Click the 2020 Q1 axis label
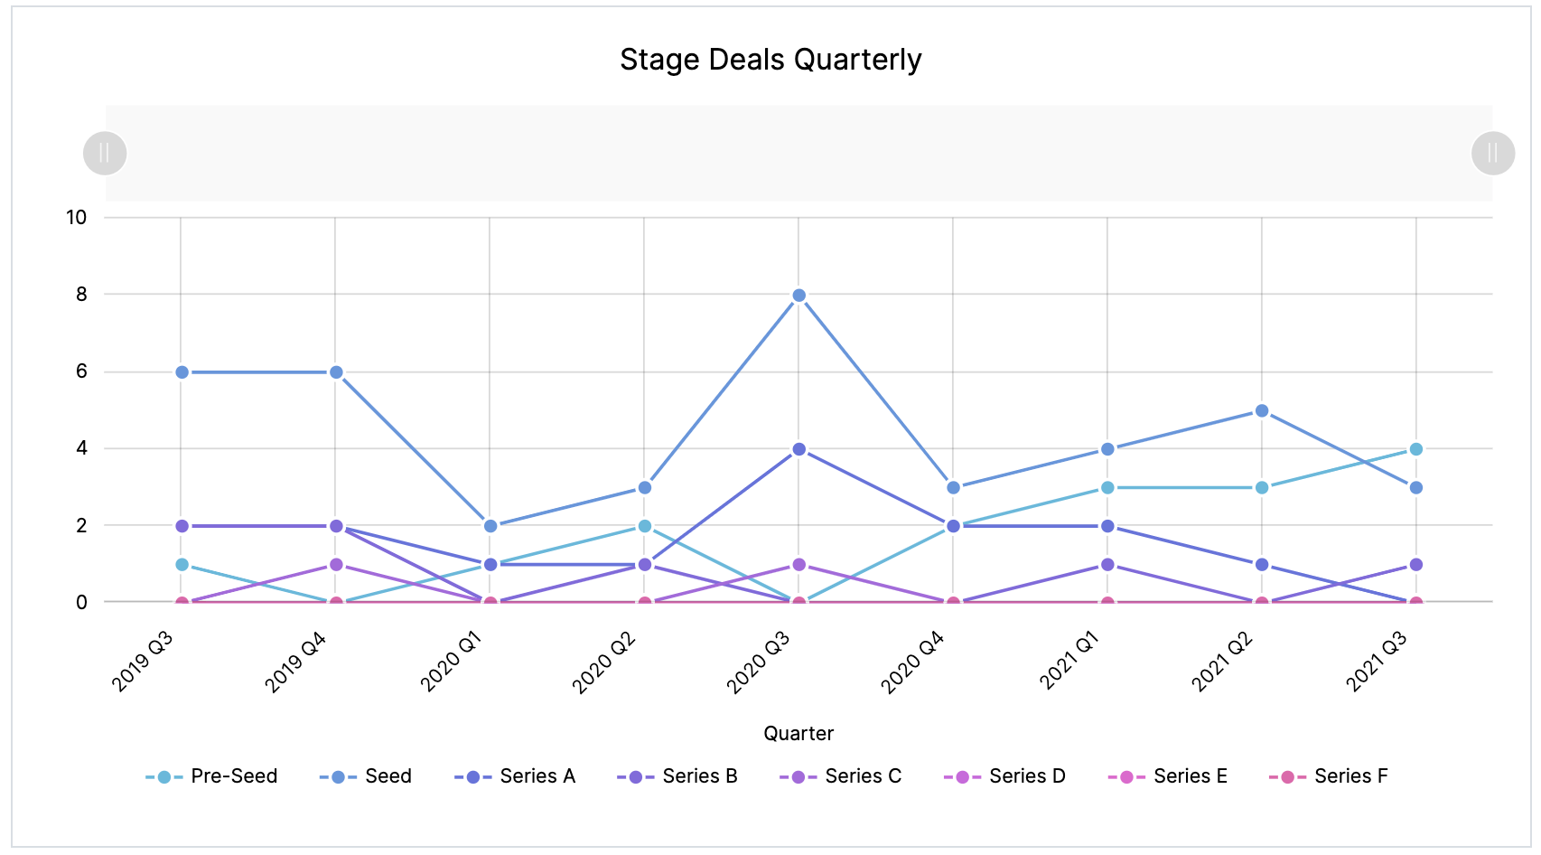The image size is (1541, 855). [x=453, y=662]
